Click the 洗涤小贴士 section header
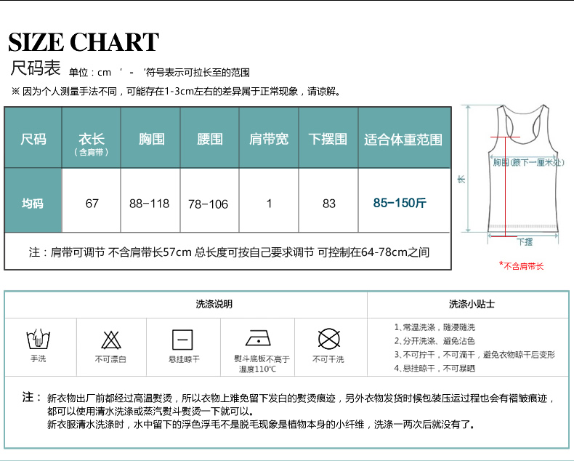The height and width of the screenshot is (461, 574). tap(472, 304)
